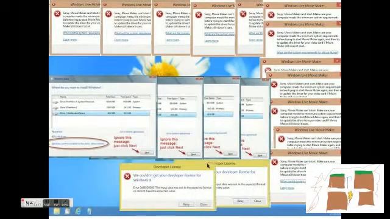Viewport: 390px width, 219px height.
Task: Launch Internet Explorer from the taskbar
Action: [x=78, y=211]
